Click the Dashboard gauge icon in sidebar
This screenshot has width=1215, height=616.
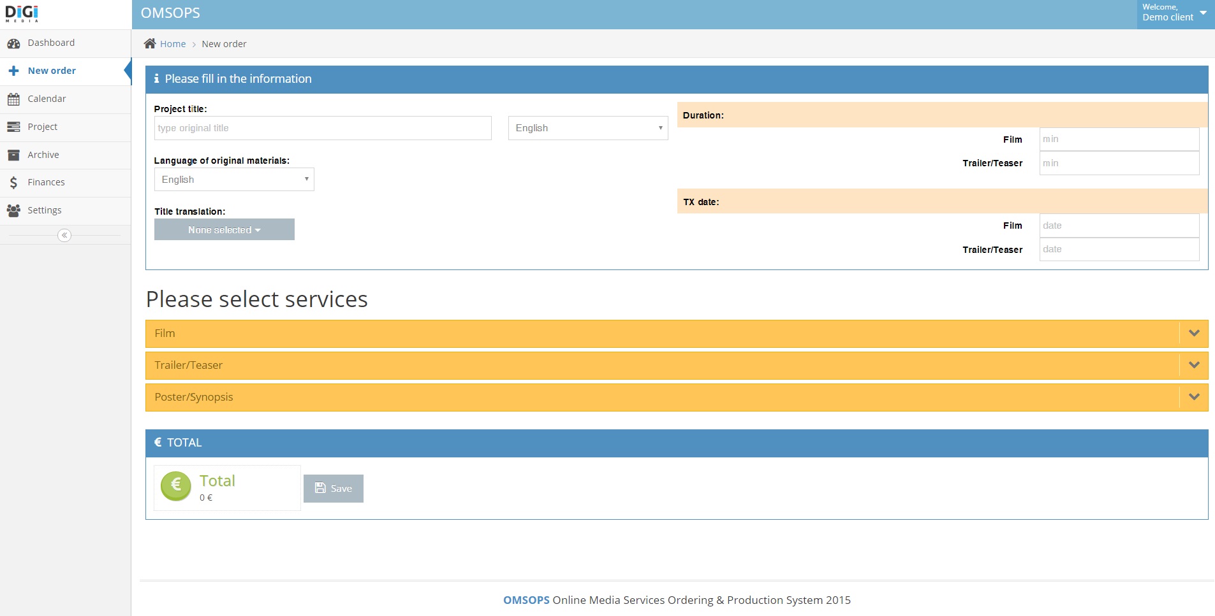13,43
